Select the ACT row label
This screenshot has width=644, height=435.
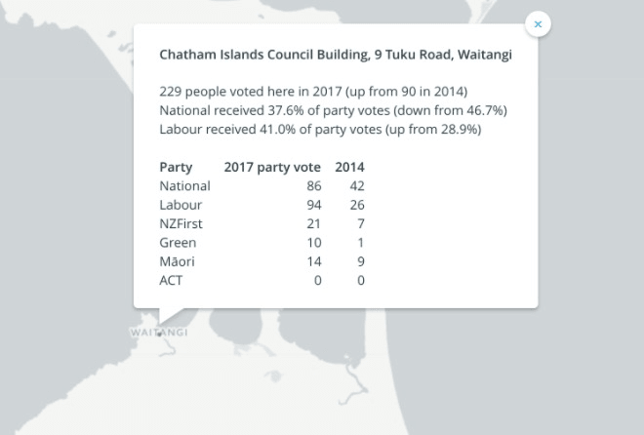tap(171, 281)
